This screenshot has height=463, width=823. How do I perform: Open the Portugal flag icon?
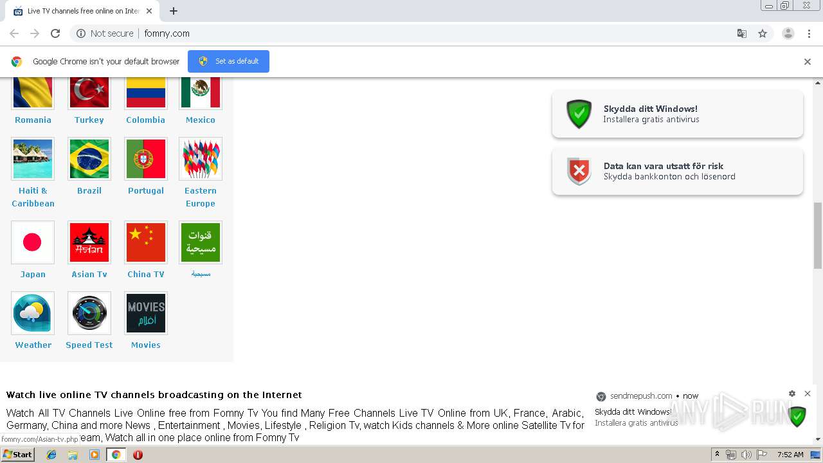click(x=146, y=159)
